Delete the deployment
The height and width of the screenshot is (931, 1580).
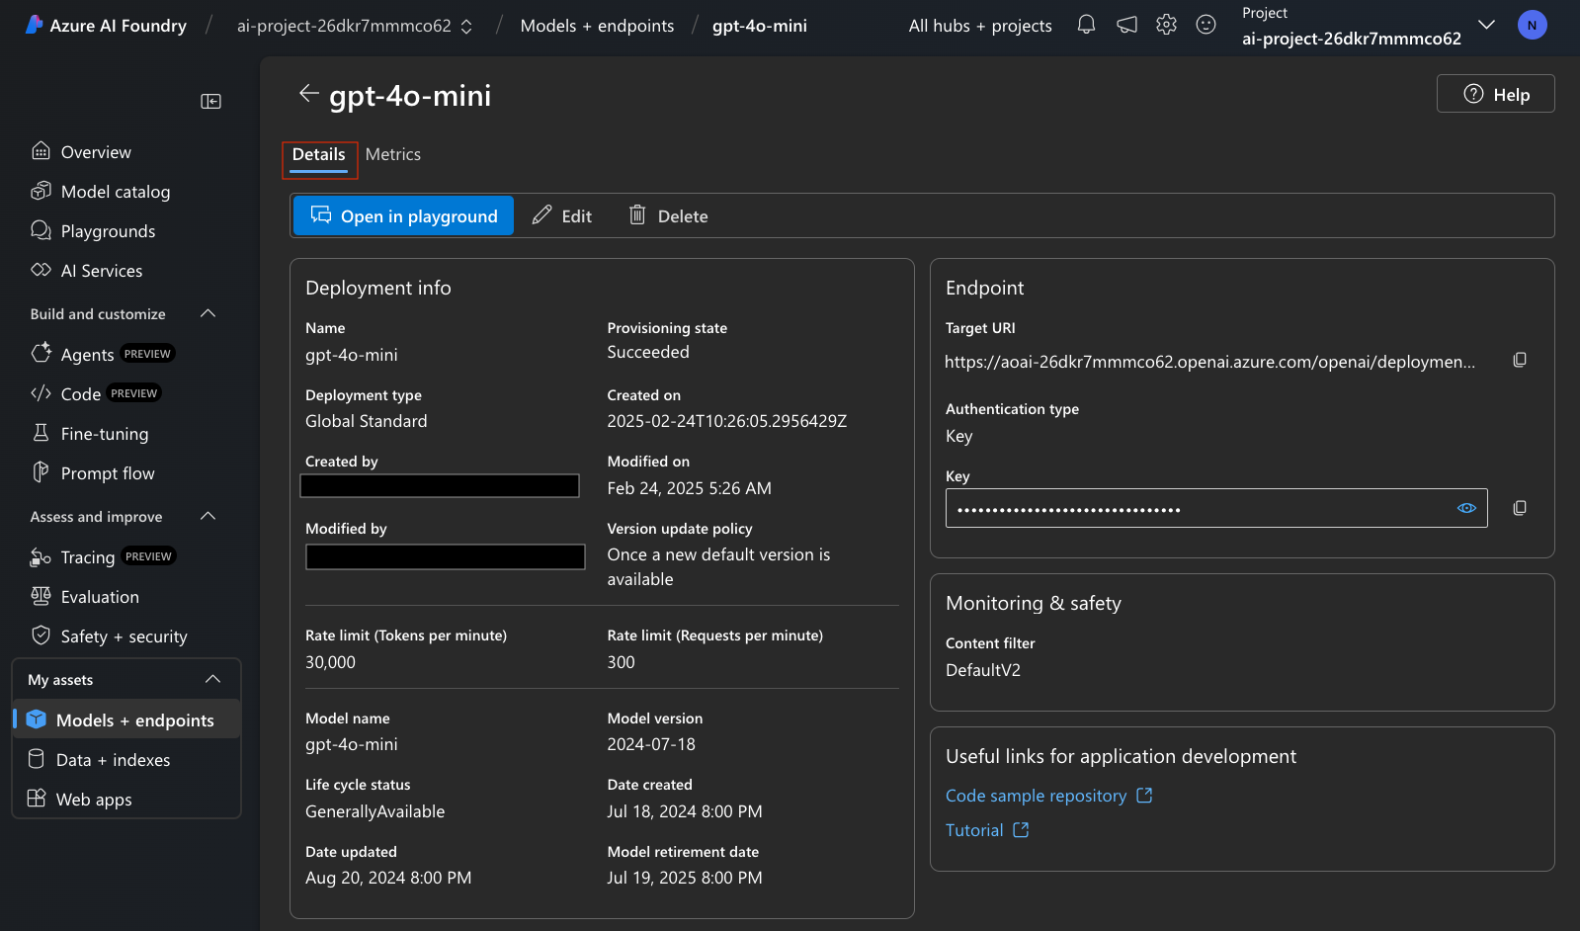[x=669, y=215]
